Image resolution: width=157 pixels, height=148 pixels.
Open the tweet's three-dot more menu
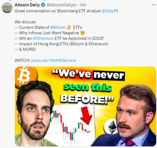[x=154, y=5]
